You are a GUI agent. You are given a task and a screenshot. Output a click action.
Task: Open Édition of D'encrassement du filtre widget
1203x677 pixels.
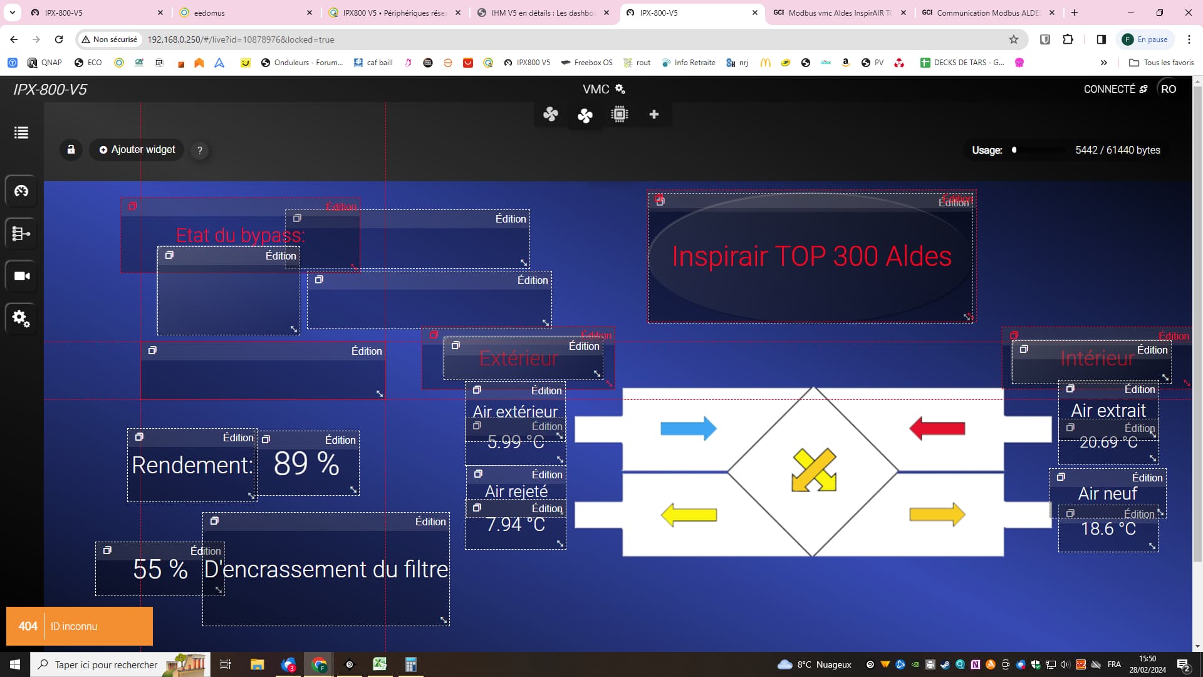[430, 522]
